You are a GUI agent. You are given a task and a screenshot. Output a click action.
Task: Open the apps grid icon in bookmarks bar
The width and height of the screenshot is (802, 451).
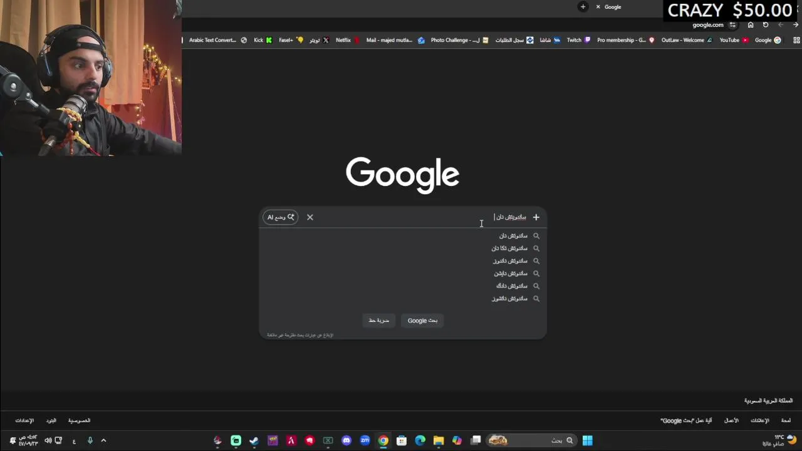tap(796, 40)
